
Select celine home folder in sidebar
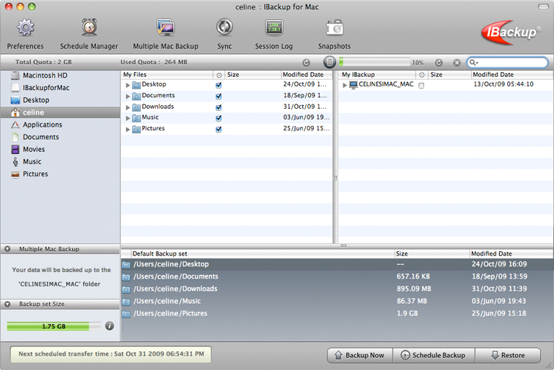[x=60, y=112]
